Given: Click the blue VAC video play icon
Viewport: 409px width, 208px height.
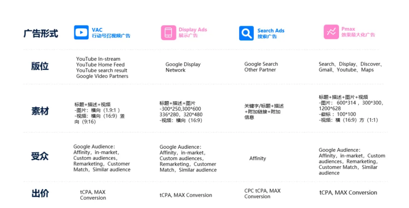Looking at the screenshot, I should coord(81,33).
